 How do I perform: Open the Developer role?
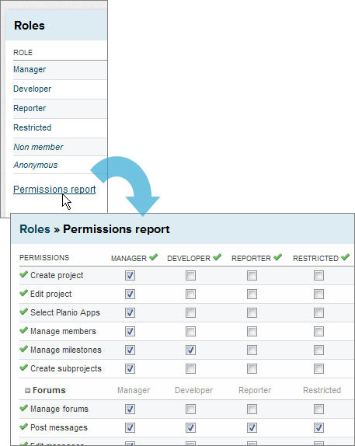32,89
